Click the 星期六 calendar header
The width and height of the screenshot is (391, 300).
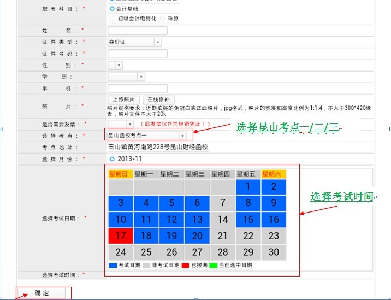tap(274, 174)
